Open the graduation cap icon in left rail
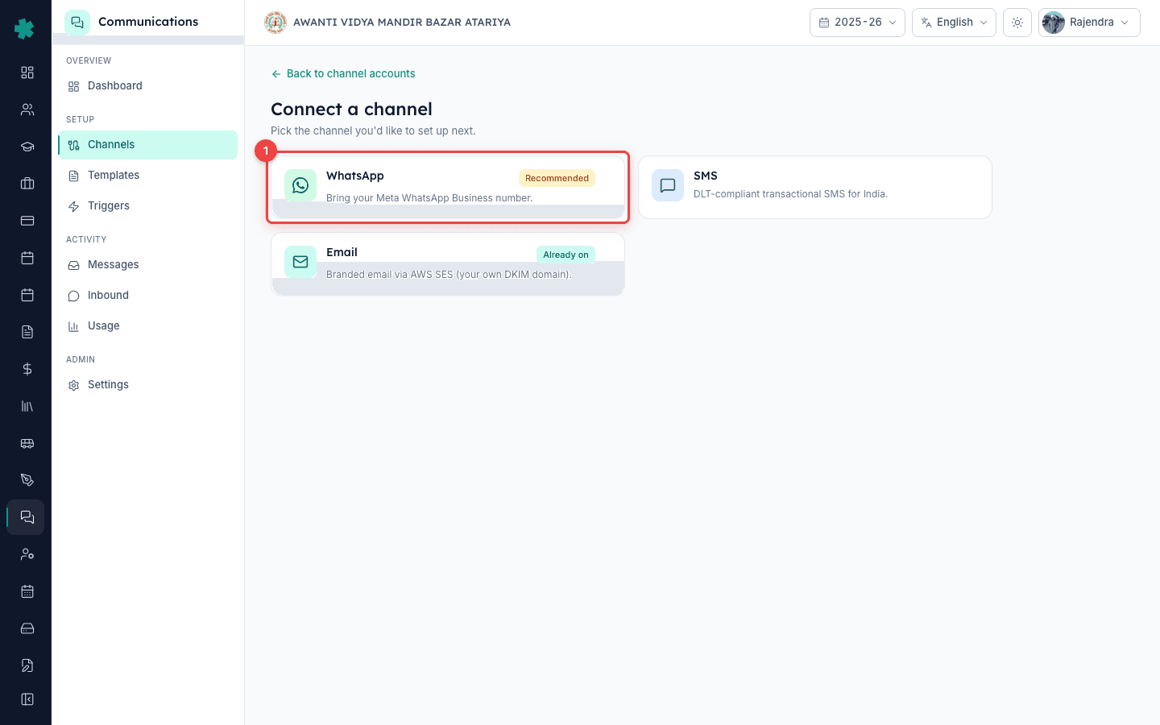Image resolution: width=1160 pixels, height=725 pixels. 27,147
